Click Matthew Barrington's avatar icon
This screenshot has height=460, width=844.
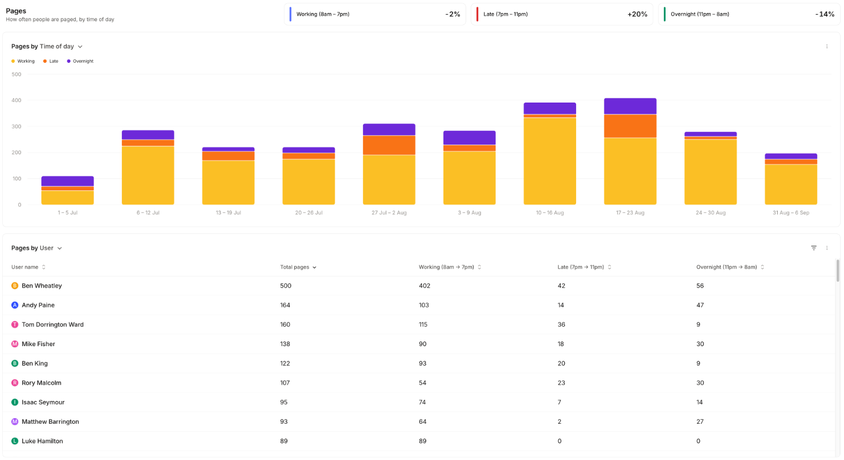click(15, 421)
